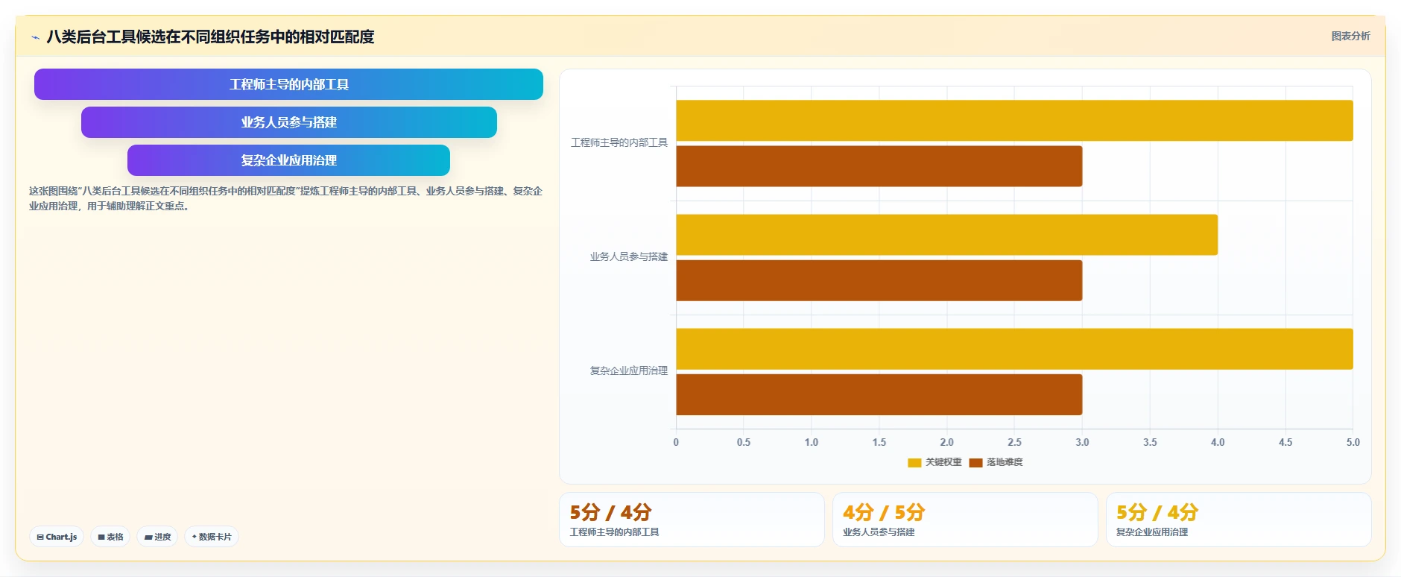
Task: Toggle the 落地难度 legend swatch
Action: pos(975,462)
